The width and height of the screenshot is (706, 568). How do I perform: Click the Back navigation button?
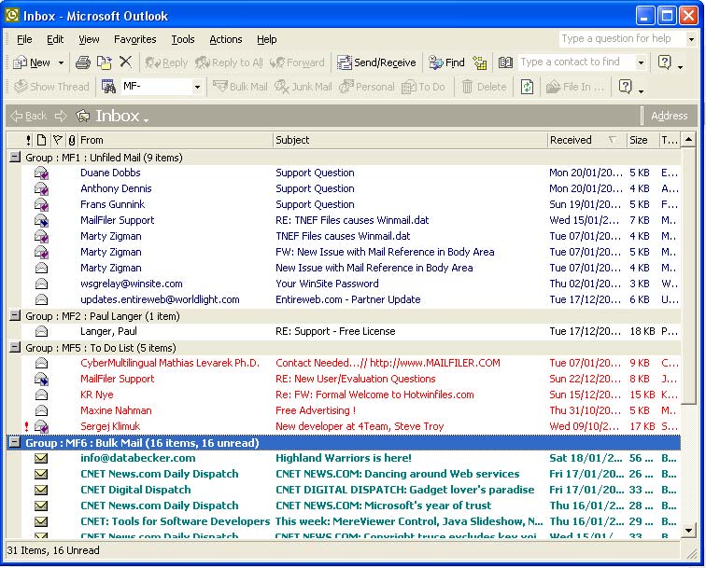point(28,116)
